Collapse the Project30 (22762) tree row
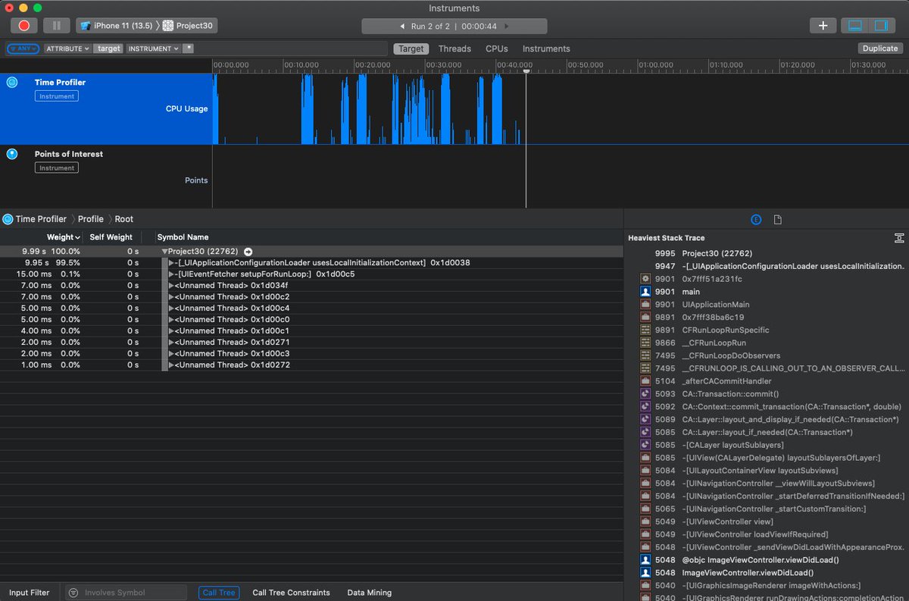Image resolution: width=909 pixels, height=601 pixels. click(x=164, y=252)
